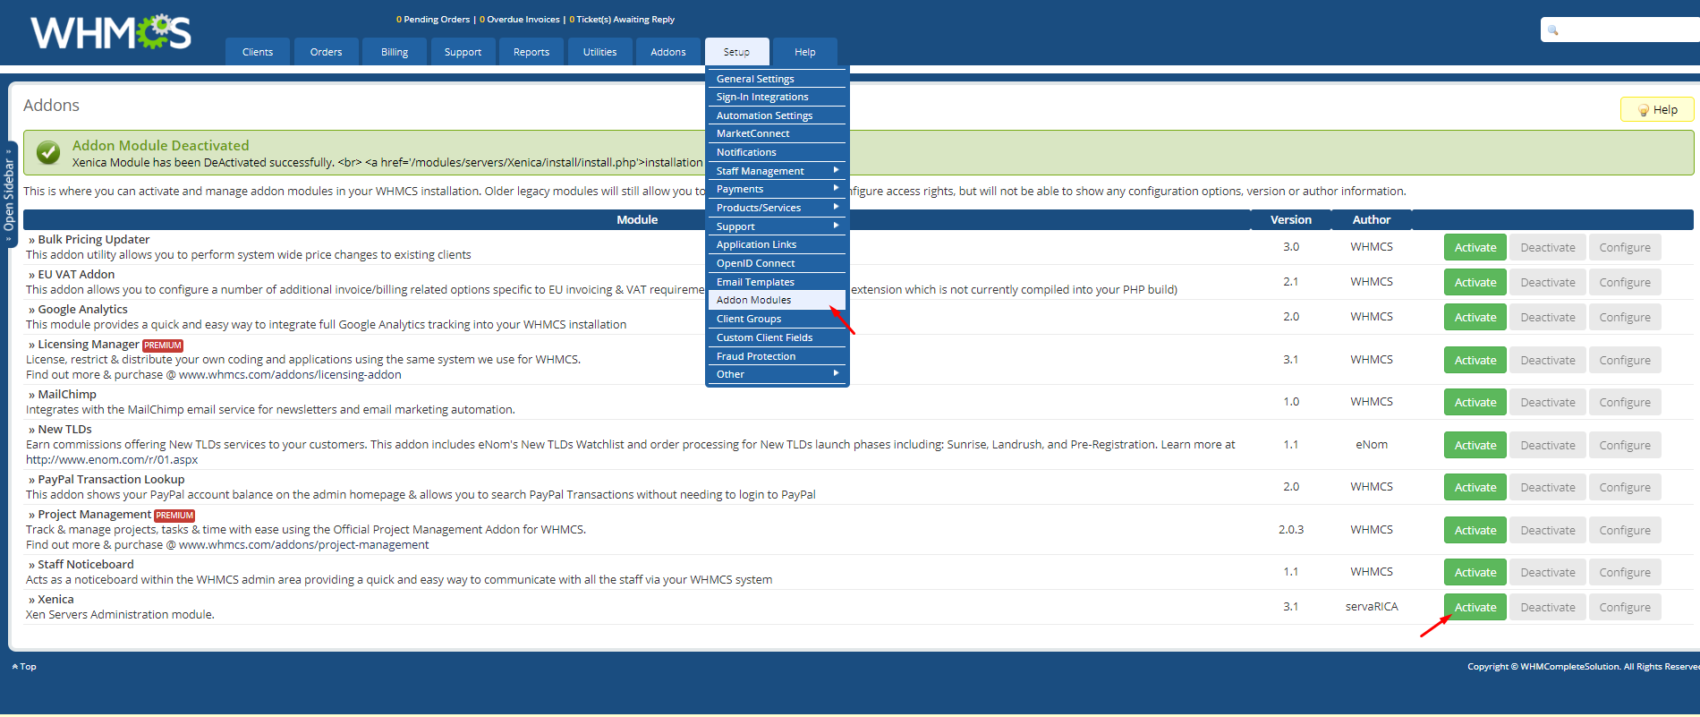Activate the Staff Noticeboard addon

pos(1475,572)
